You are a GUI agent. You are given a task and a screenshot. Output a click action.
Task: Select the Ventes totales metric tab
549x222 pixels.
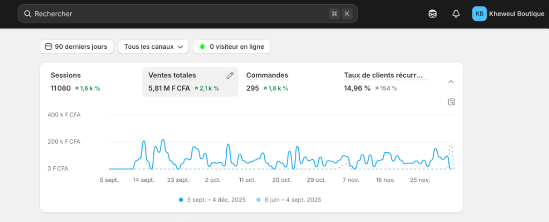click(172, 76)
